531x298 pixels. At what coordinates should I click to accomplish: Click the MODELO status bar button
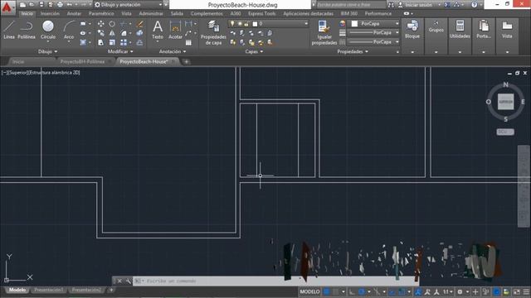[x=309, y=291]
